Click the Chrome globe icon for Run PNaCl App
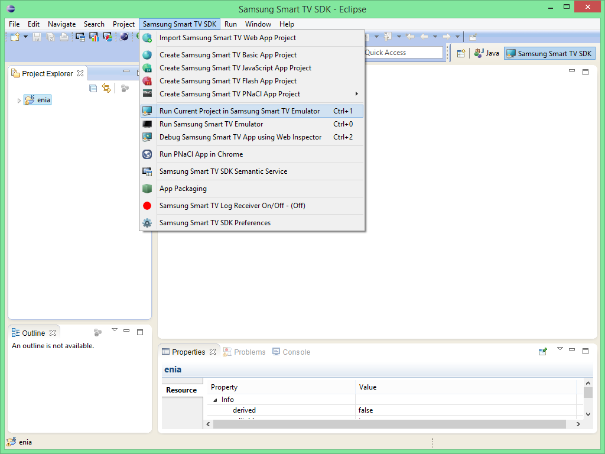The width and height of the screenshot is (605, 454). pos(147,154)
